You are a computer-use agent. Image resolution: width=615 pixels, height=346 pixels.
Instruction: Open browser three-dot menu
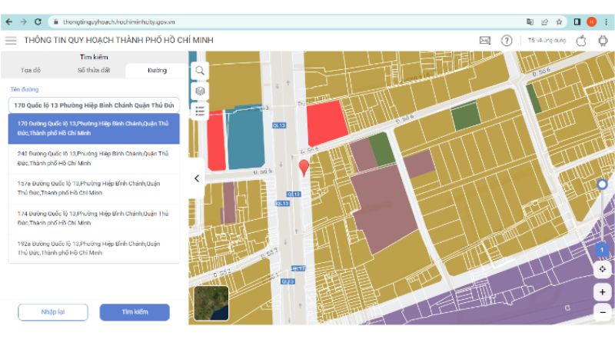606,22
